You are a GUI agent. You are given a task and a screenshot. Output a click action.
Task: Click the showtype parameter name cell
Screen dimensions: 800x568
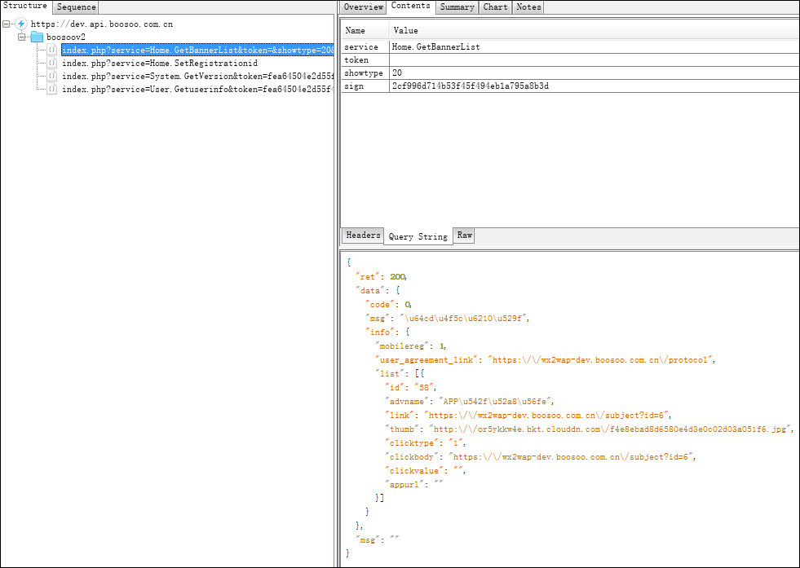coord(365,73)
